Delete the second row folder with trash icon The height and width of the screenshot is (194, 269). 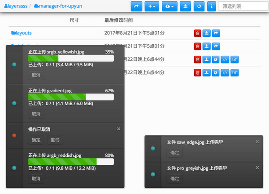pos(197,46)
